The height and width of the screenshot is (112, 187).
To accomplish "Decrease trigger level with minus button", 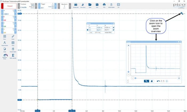I will tap(39, 6).
